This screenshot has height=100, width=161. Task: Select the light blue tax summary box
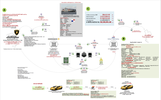coord(100,18)
